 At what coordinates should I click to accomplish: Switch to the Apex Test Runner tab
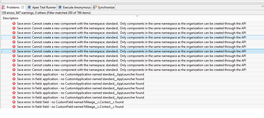[44, 7]
